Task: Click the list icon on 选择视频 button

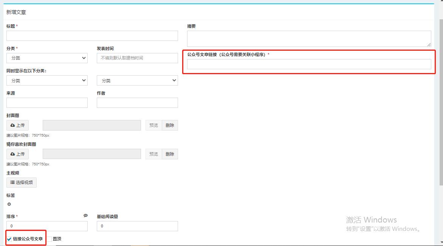Action: [13, 182]
